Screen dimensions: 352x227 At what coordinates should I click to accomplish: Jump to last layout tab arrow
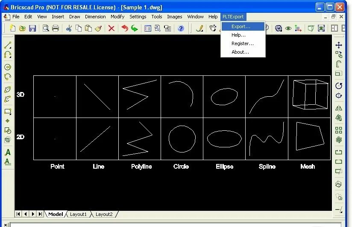[x=40, y=214]
